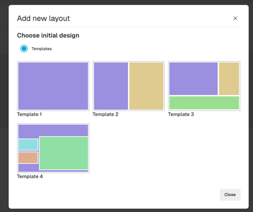Choose the Template 2 two-column thumbnail
Screen dimensions: 253x212
[128, 86]
